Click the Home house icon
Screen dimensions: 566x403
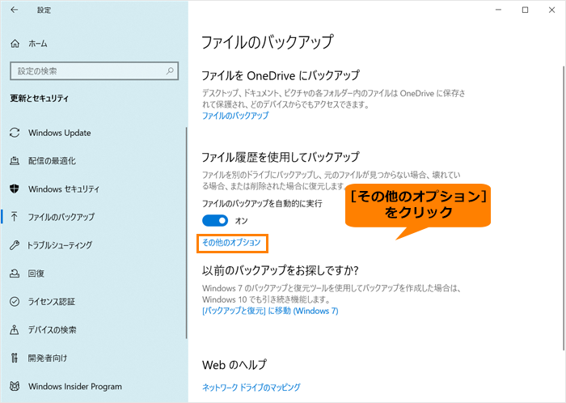click(x=15, y=44)
